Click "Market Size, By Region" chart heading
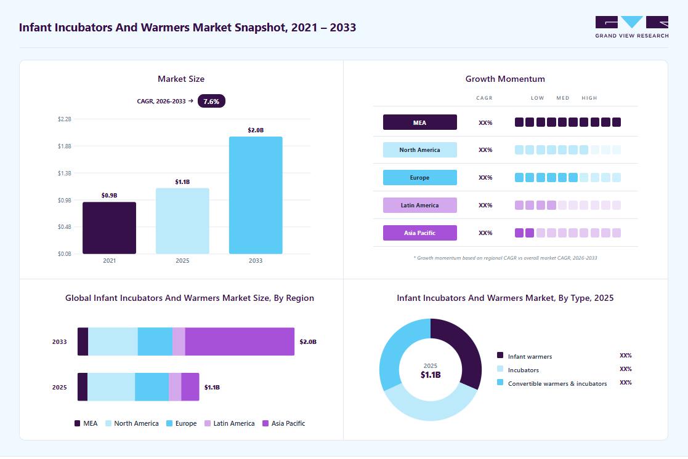Viewport: 688px width, 459px height. (190, 298)
